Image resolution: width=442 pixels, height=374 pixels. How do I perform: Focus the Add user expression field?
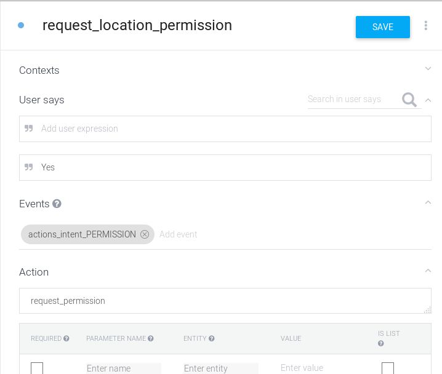(x=225, y=129)
